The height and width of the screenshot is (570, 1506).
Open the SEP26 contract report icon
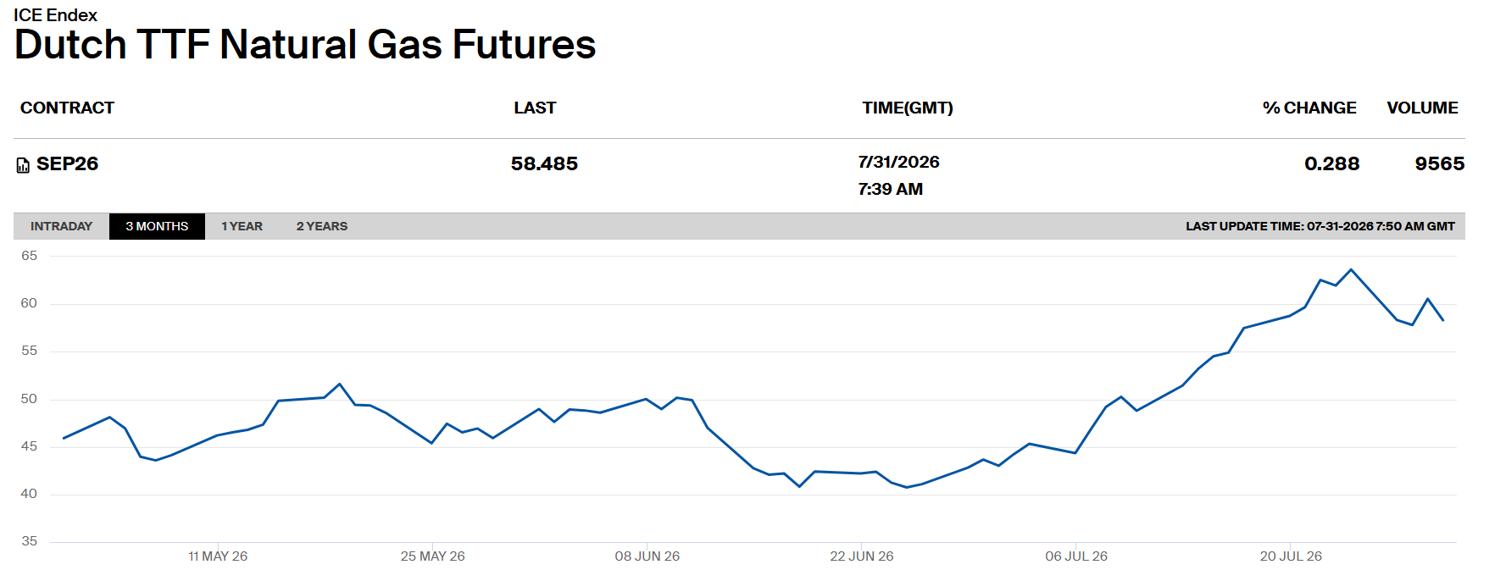[x=23, y=165]
